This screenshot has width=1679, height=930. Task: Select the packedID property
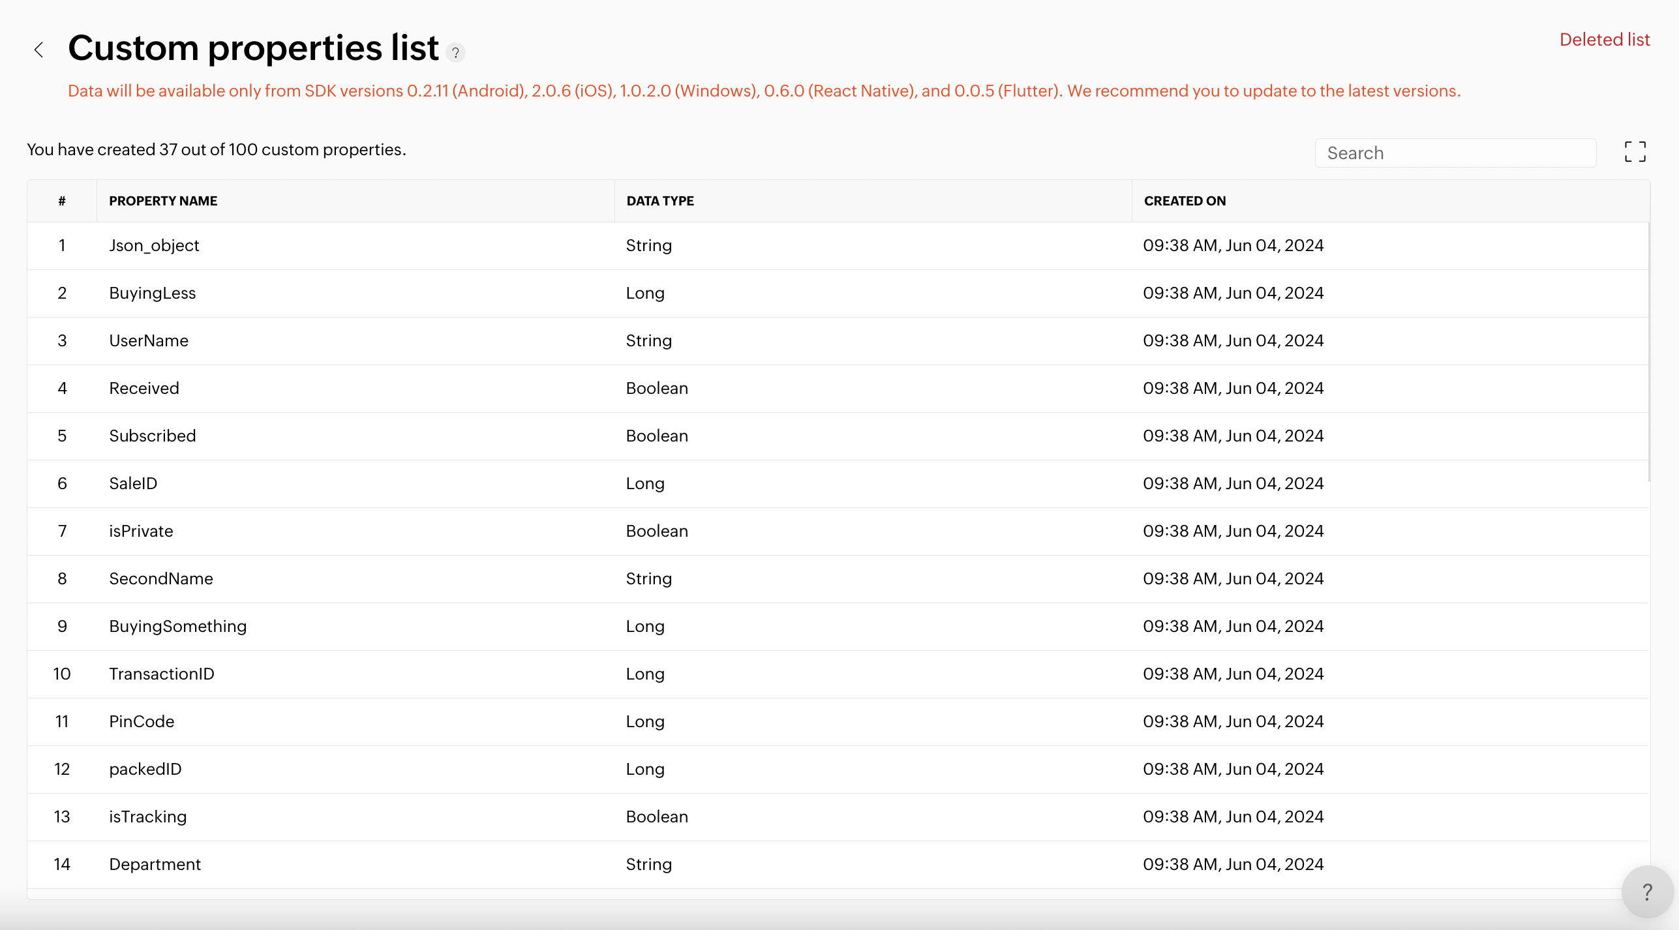coord(145,770)
